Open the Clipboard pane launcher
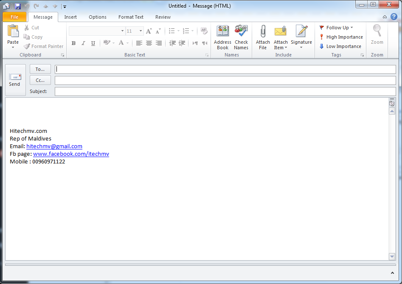402x284 pixels. 62,55
